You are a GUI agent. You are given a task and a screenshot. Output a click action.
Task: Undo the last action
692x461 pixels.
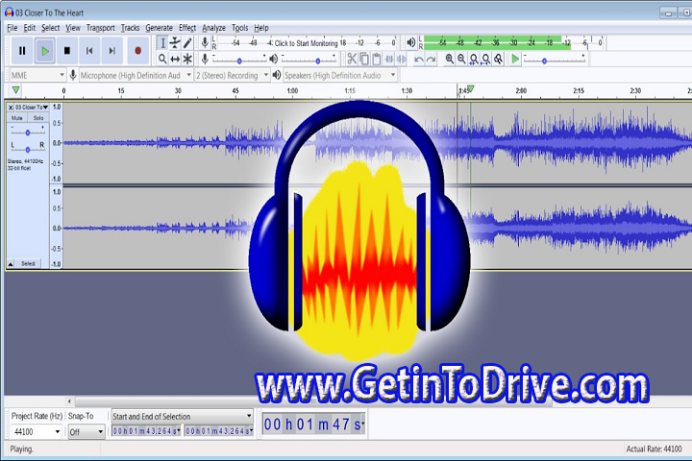coord(419,60)
